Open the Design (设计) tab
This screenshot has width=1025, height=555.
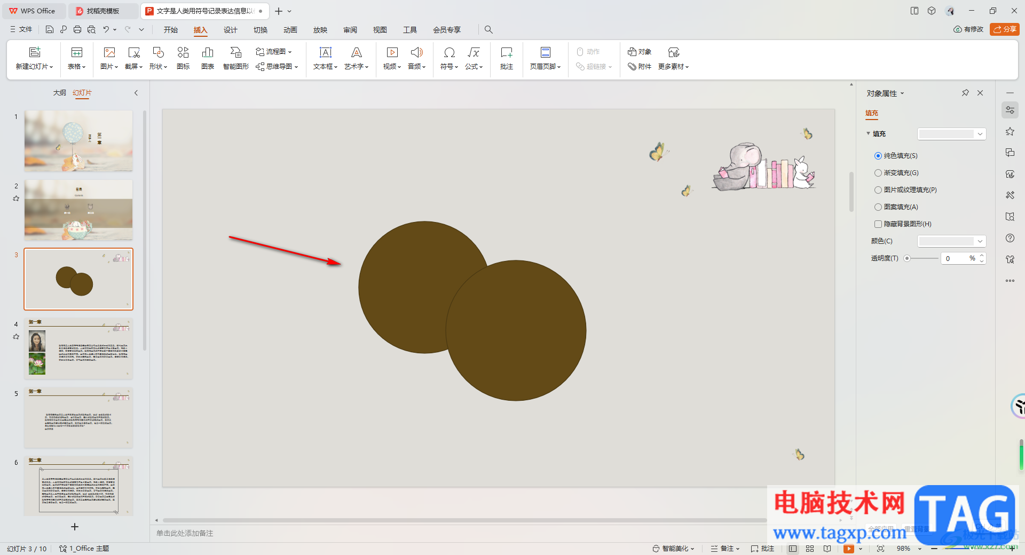point(231,30)
